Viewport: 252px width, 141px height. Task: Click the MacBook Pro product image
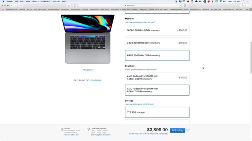click(88, 39)
